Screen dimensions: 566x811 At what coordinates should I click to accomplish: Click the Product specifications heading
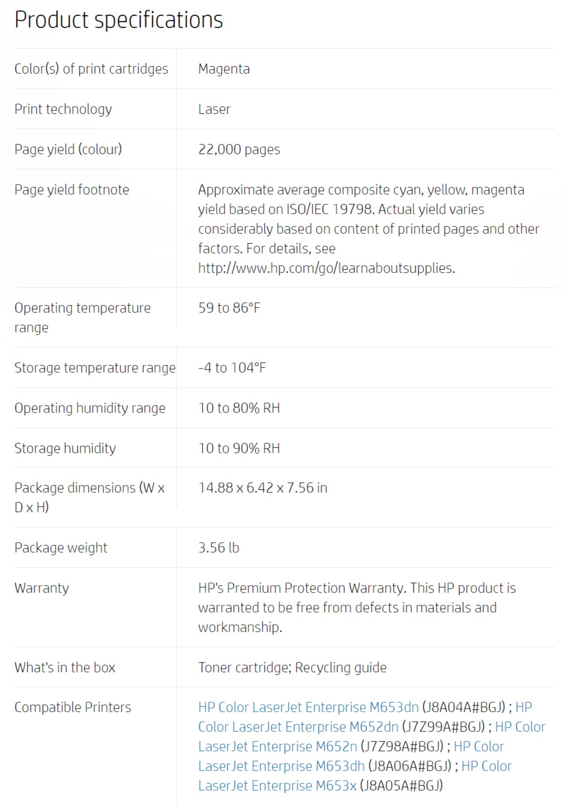point(119,20)
